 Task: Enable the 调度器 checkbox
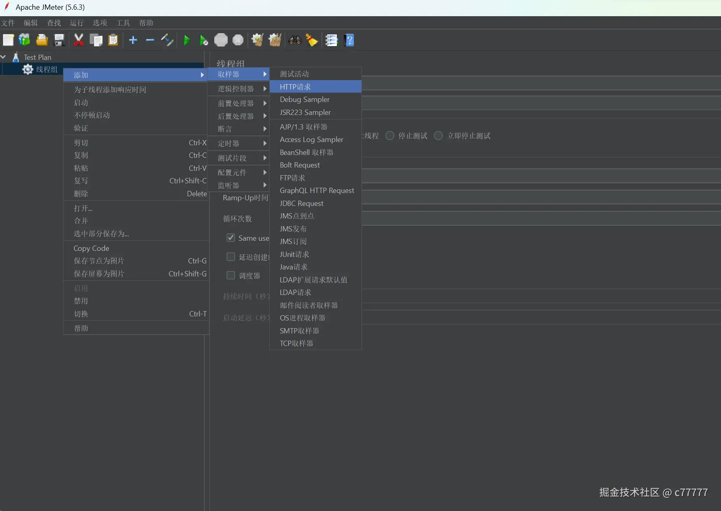231,276
